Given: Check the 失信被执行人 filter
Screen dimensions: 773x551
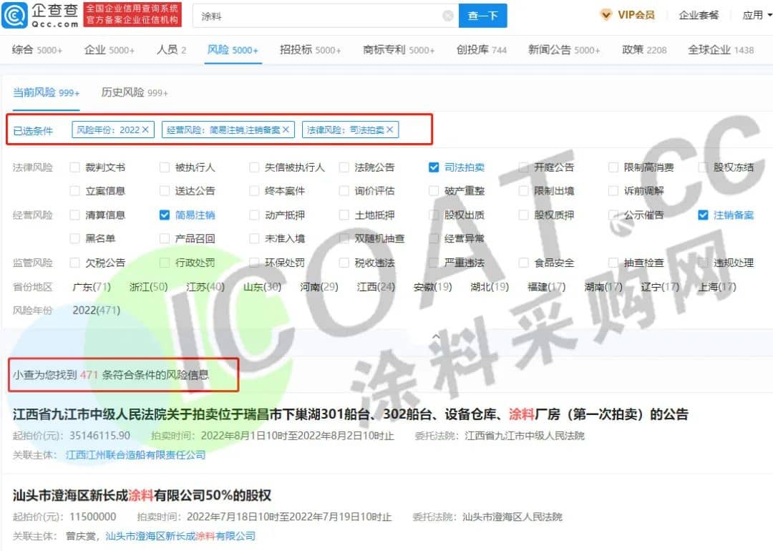Looking at the screenshot, I should tap(254, 167).
